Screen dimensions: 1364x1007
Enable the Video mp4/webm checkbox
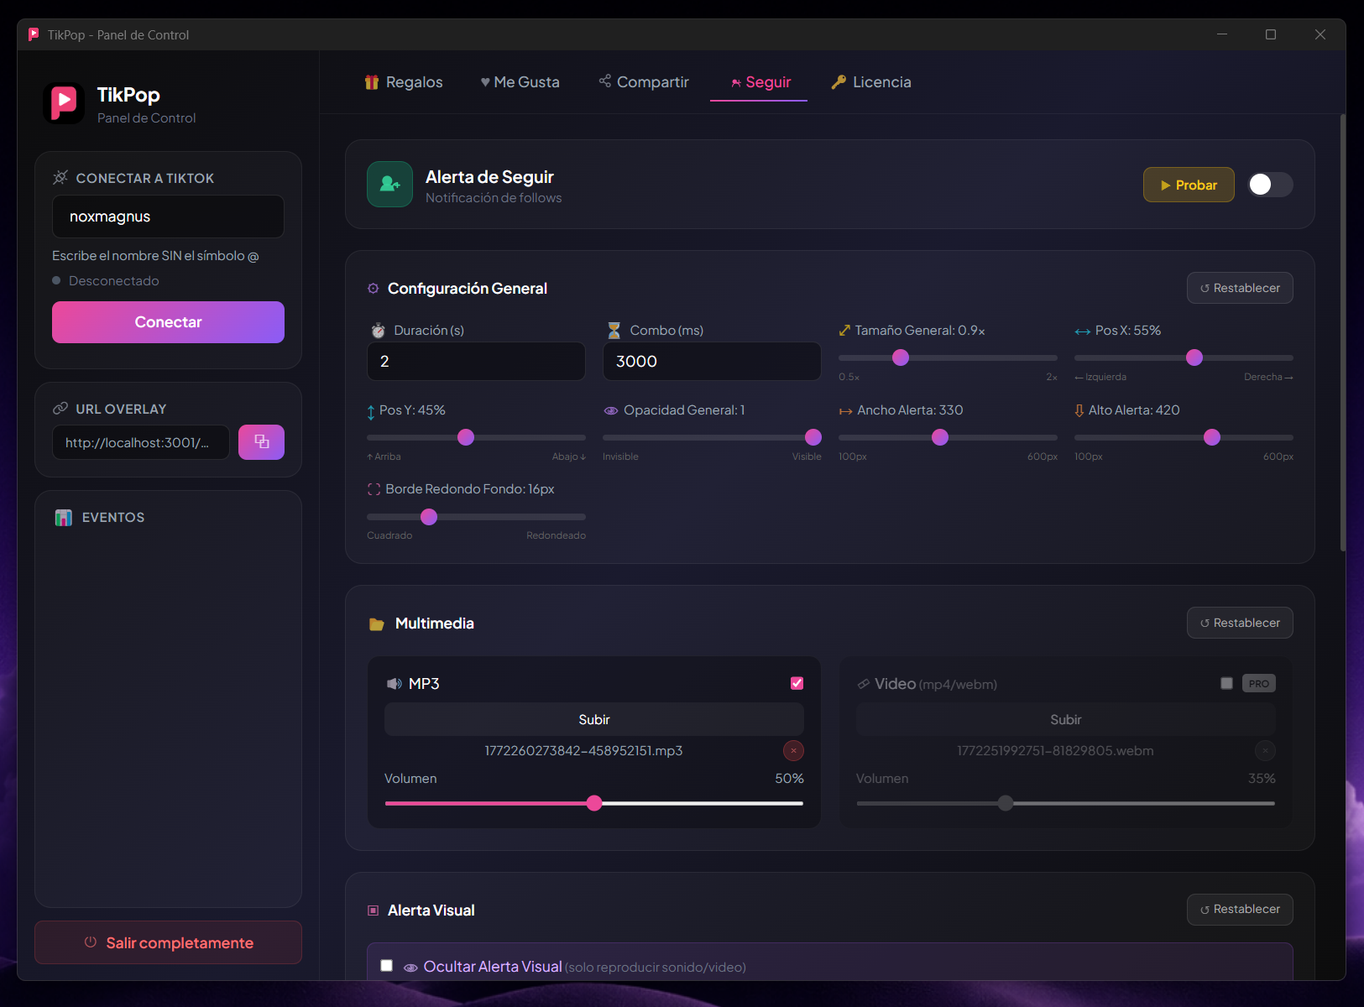pos(1226,683)
